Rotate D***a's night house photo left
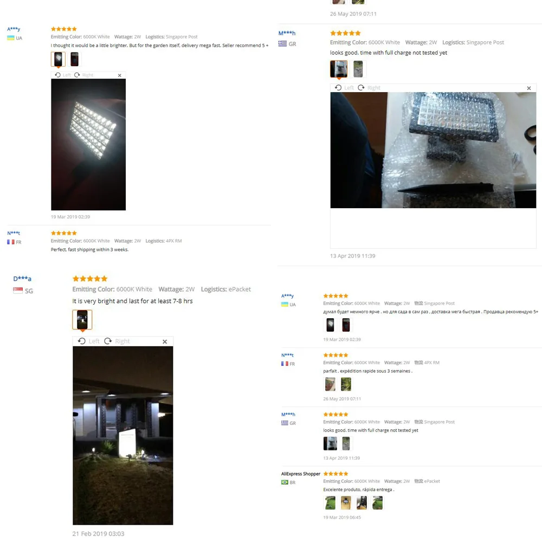Image resolution: width=542 pixels, height=542 pixels. click(x=89, y=341)
